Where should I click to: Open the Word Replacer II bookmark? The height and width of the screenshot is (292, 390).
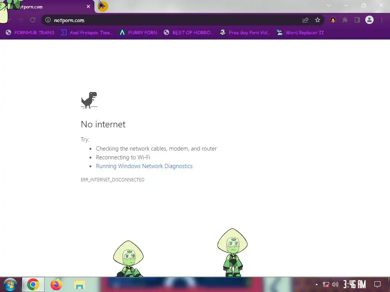(x=300, y=33)
